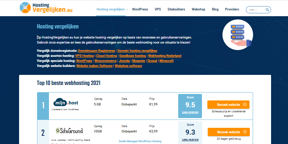The height and width of the screenshot is (144, 288).
Task: Open the Blog nav item
Action: [x=215, y=9]
